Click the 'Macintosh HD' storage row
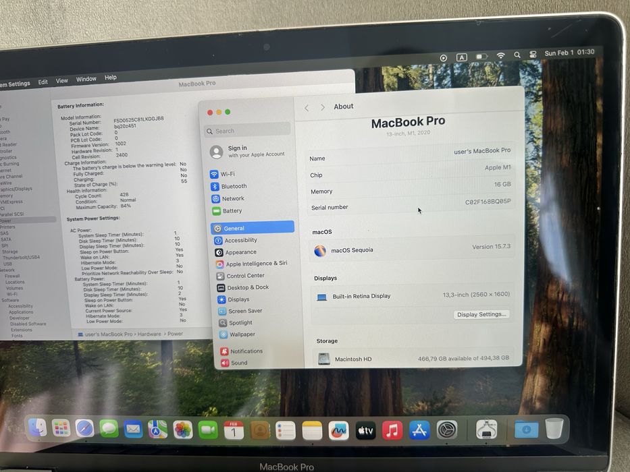 tap(413, 358)
